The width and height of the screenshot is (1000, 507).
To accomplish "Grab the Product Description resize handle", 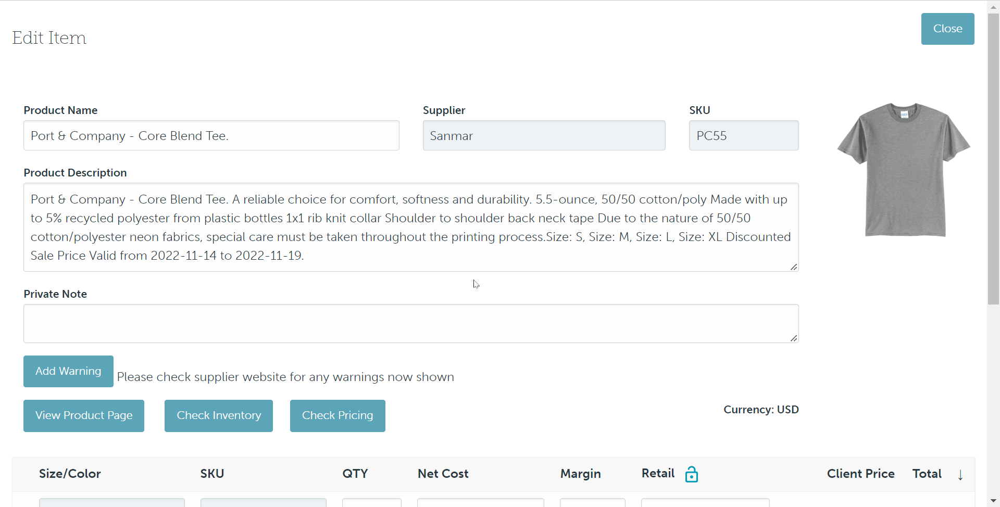I will [x=793, y=267].
